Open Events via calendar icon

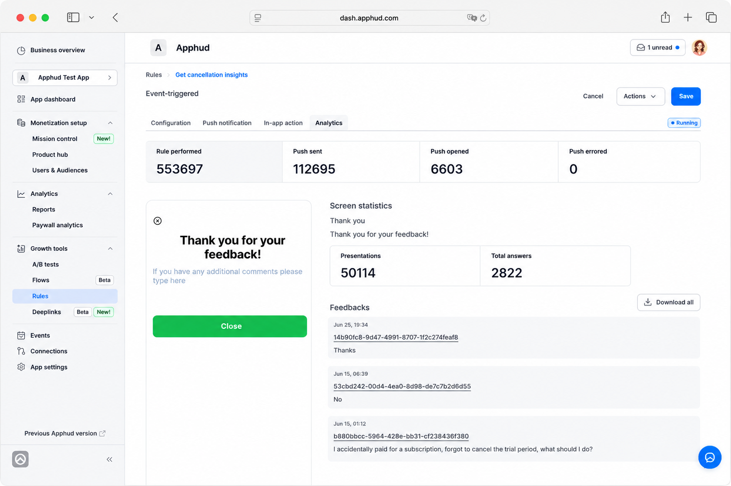click(x=21, y=335)
